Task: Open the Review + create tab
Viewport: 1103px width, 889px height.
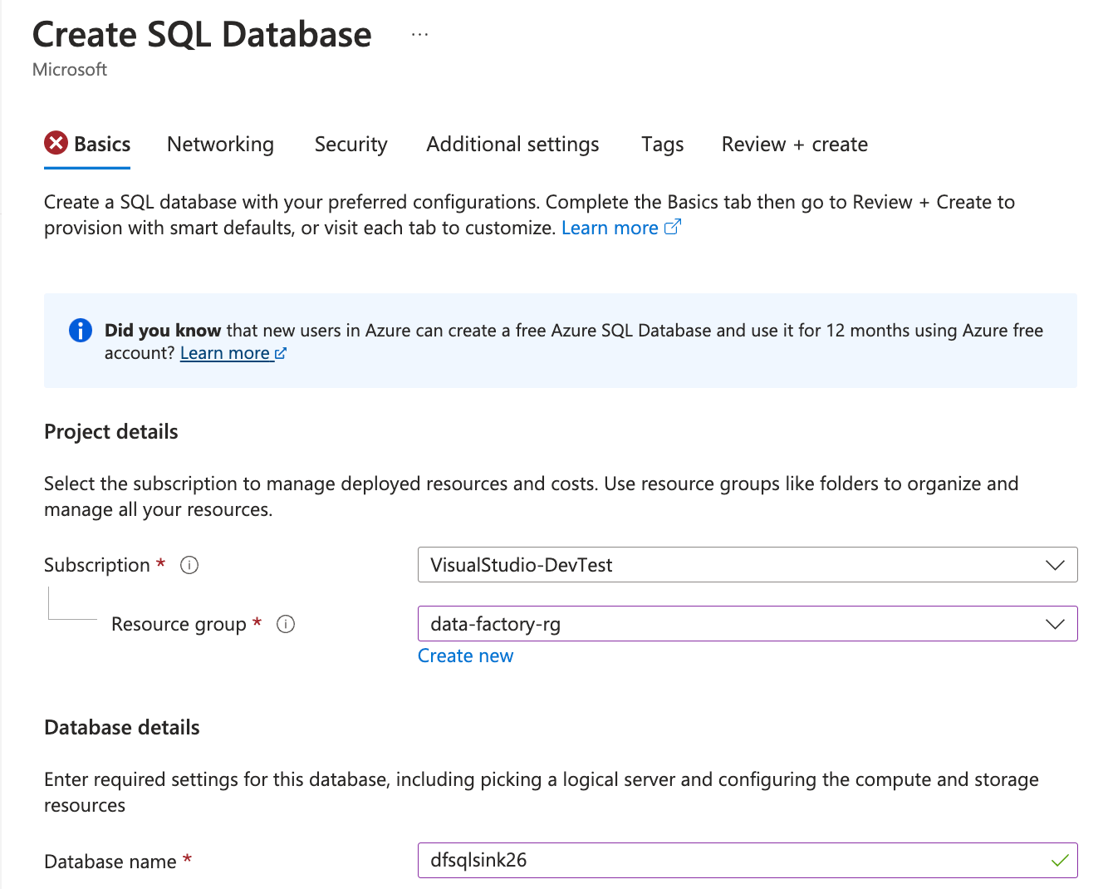Action: pyautogui.click(x=794, y=144)
